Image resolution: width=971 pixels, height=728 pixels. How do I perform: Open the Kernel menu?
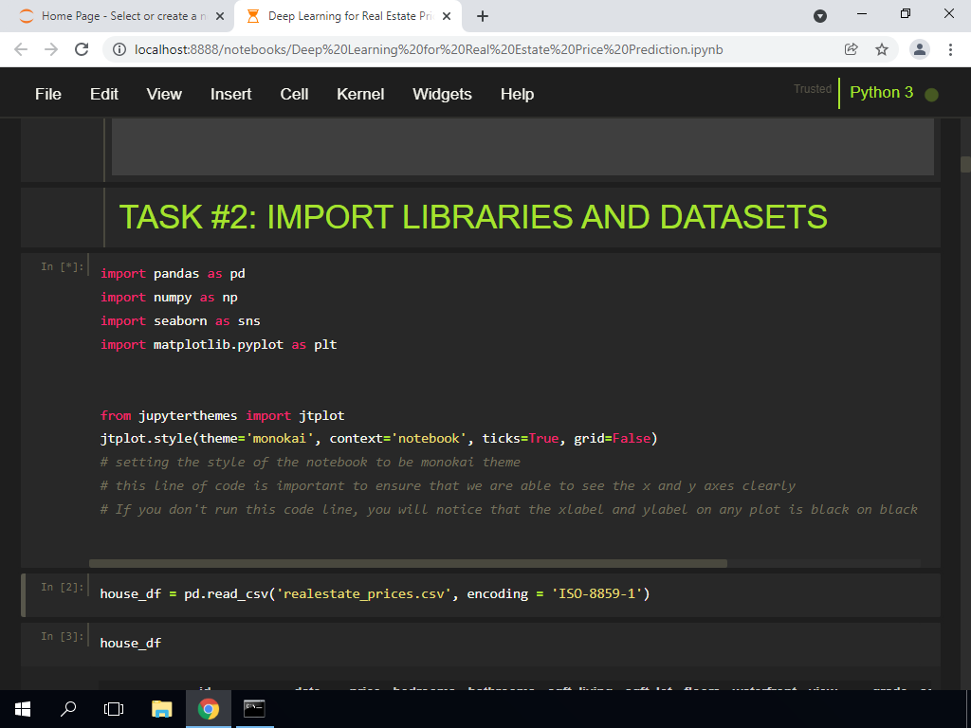click(360, 94)
